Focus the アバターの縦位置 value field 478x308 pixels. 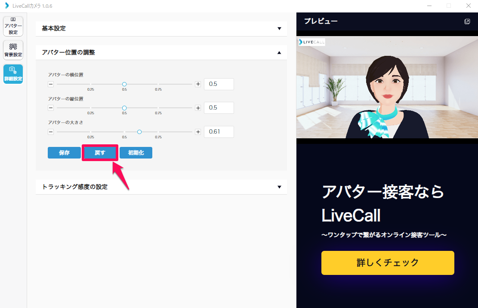pos(219,108)
